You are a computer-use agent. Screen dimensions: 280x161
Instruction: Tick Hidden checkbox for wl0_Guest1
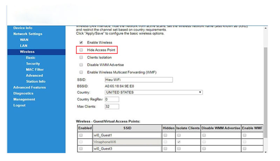165,135
